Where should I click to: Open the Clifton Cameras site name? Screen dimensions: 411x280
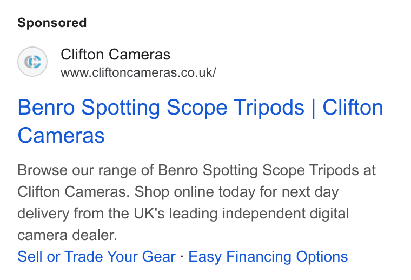coord(115,55)
